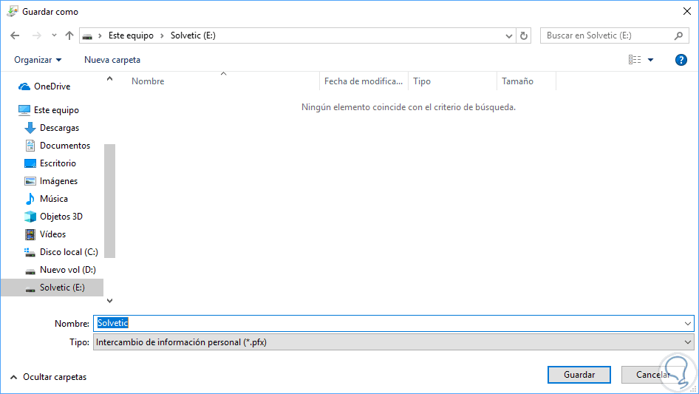Select Solvetic (E:) in the navigation pane
The height and width of the screenshot is (394, 699).
pyautogui.click(x=52, y=288)
